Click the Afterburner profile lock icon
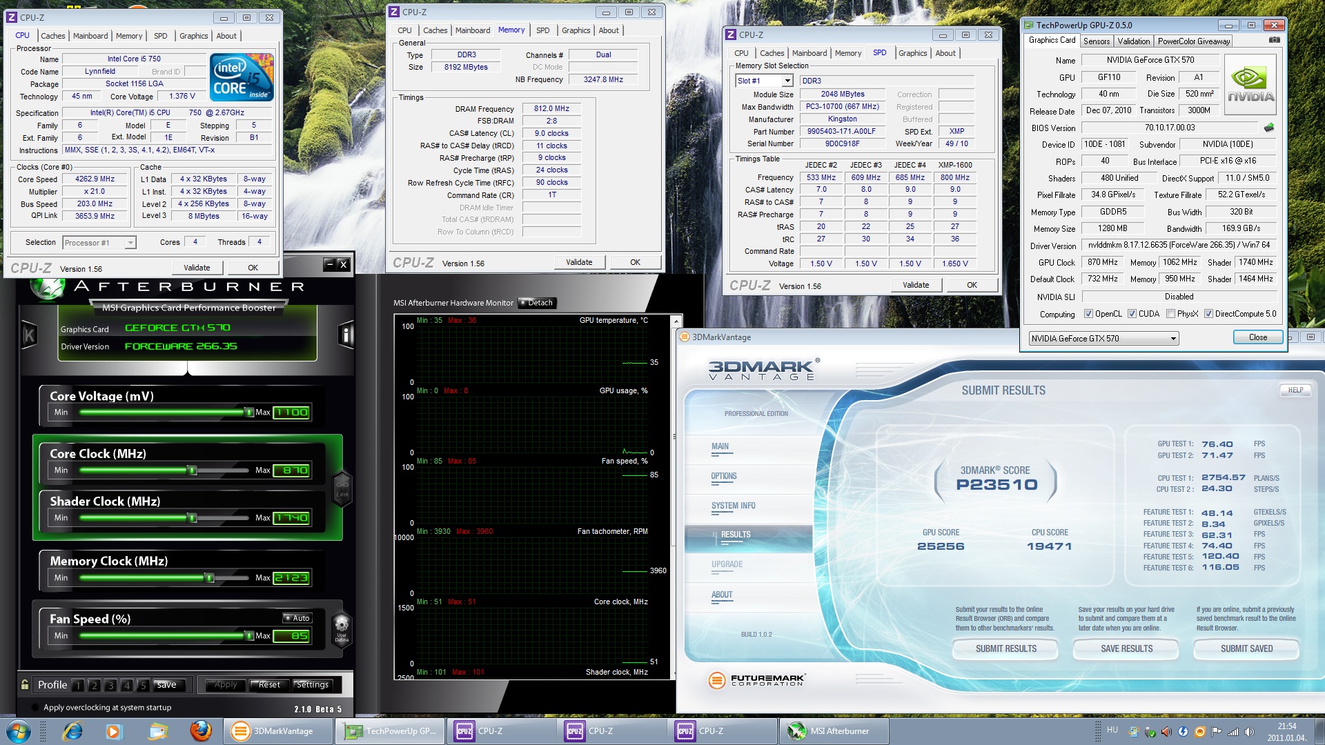The height and width of the screenshot is (745, 1325). click(x=25, y=684)
